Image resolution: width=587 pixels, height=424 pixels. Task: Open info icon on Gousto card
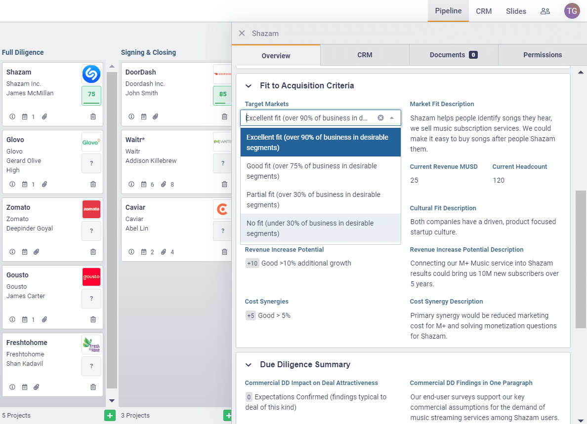(12, 320)
